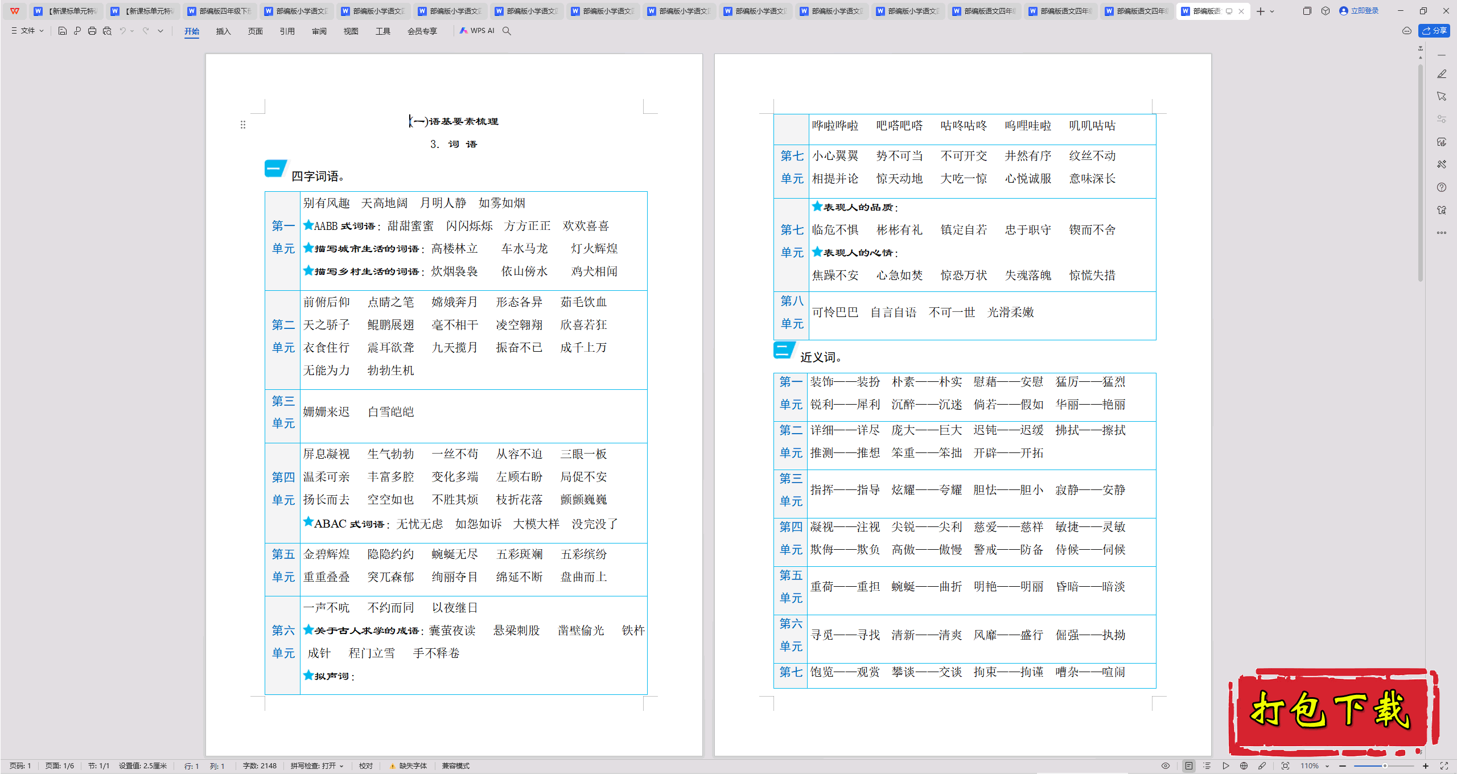The image size is (1457, 774).
Task: Click the zoom slider handle
Action: coord(1385,766)
